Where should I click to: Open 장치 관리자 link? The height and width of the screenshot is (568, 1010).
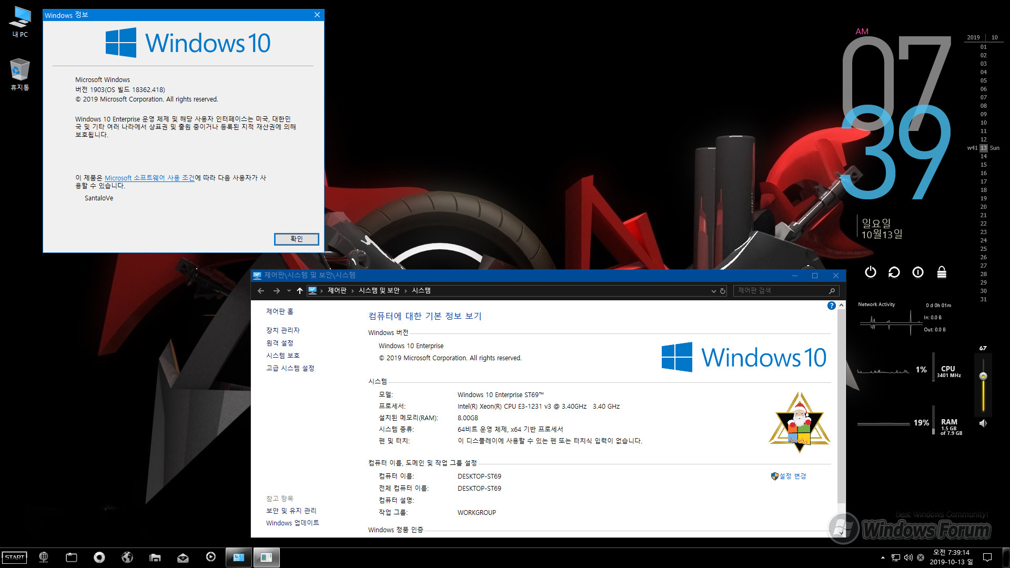click(283, 330)
